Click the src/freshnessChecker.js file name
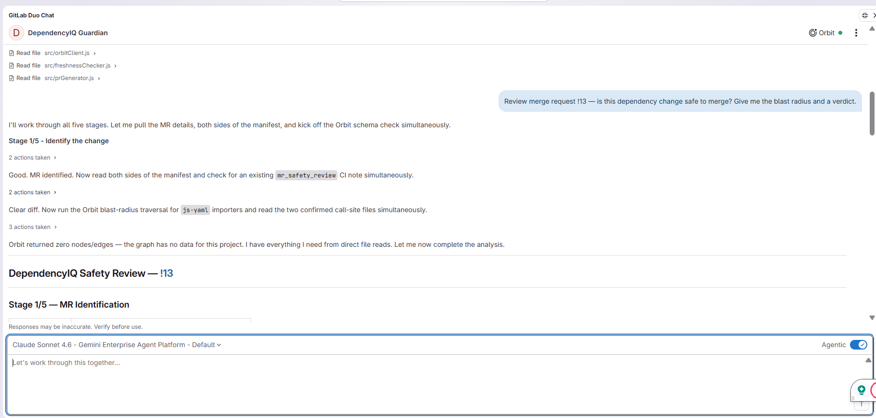Screen dimensions: 876x418 click(x=78, y=66)
